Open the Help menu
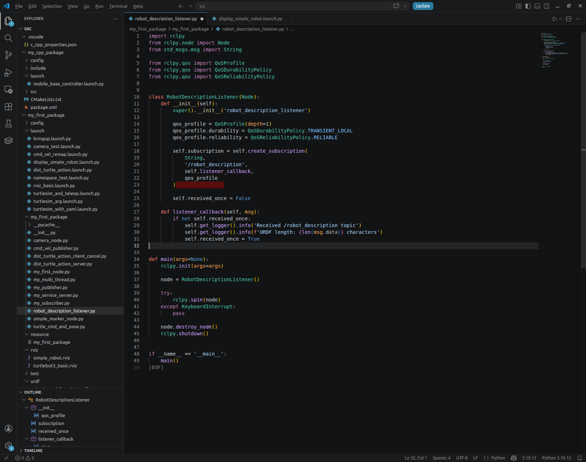 point(138,6)
